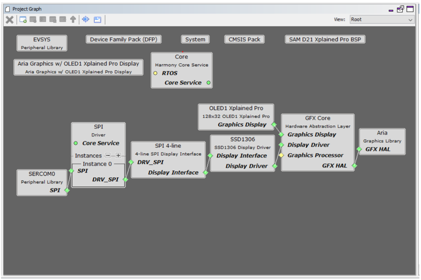Click Graphics Display diamond on OLED1 Xplained Pro

point(274,125)
